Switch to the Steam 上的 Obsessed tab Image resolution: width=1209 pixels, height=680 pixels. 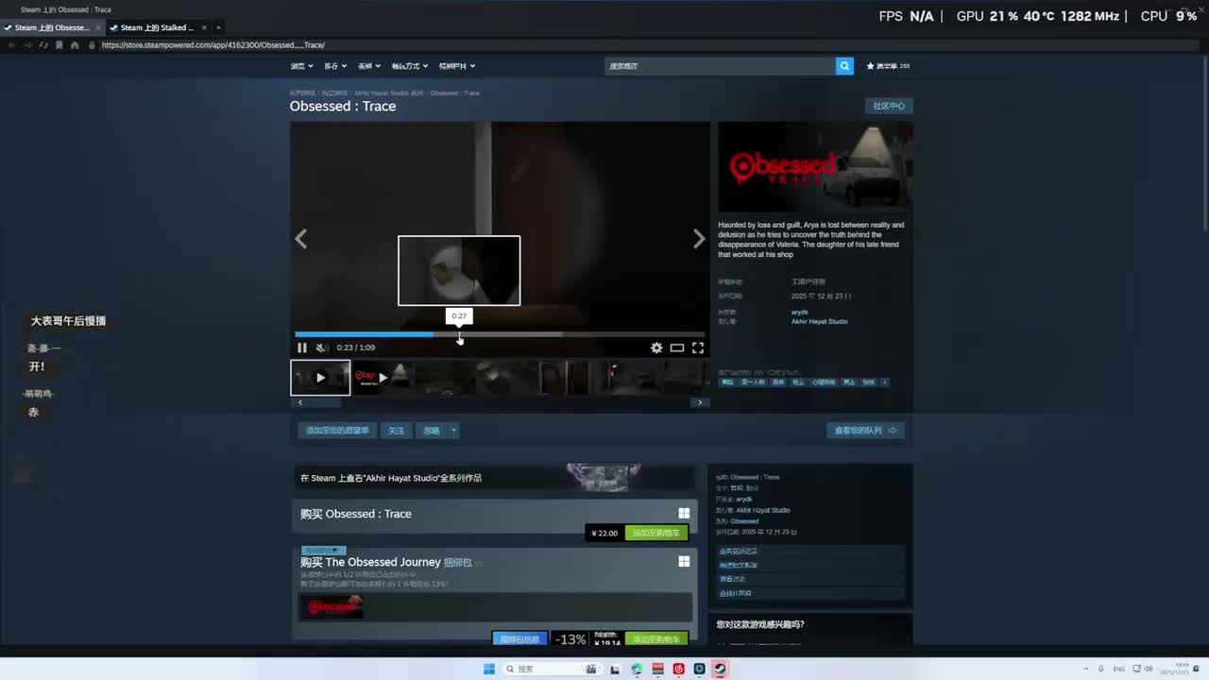tap(52, 27)
